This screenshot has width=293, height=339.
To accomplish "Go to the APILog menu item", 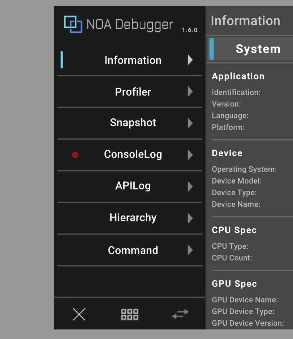I will [130, 186].
